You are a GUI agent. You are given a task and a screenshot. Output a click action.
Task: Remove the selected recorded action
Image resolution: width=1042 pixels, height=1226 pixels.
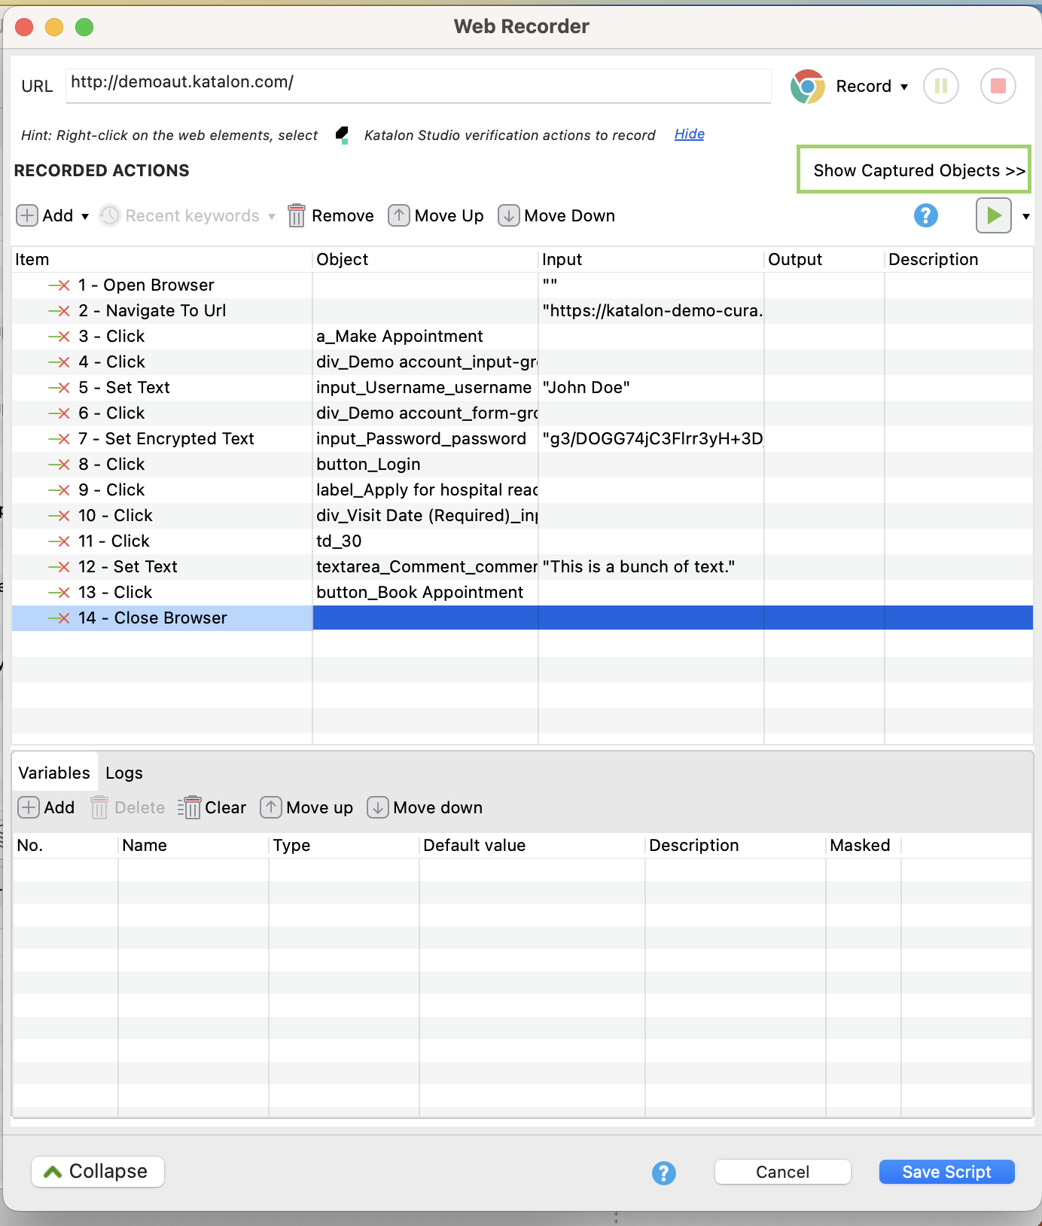click(331, 216)
